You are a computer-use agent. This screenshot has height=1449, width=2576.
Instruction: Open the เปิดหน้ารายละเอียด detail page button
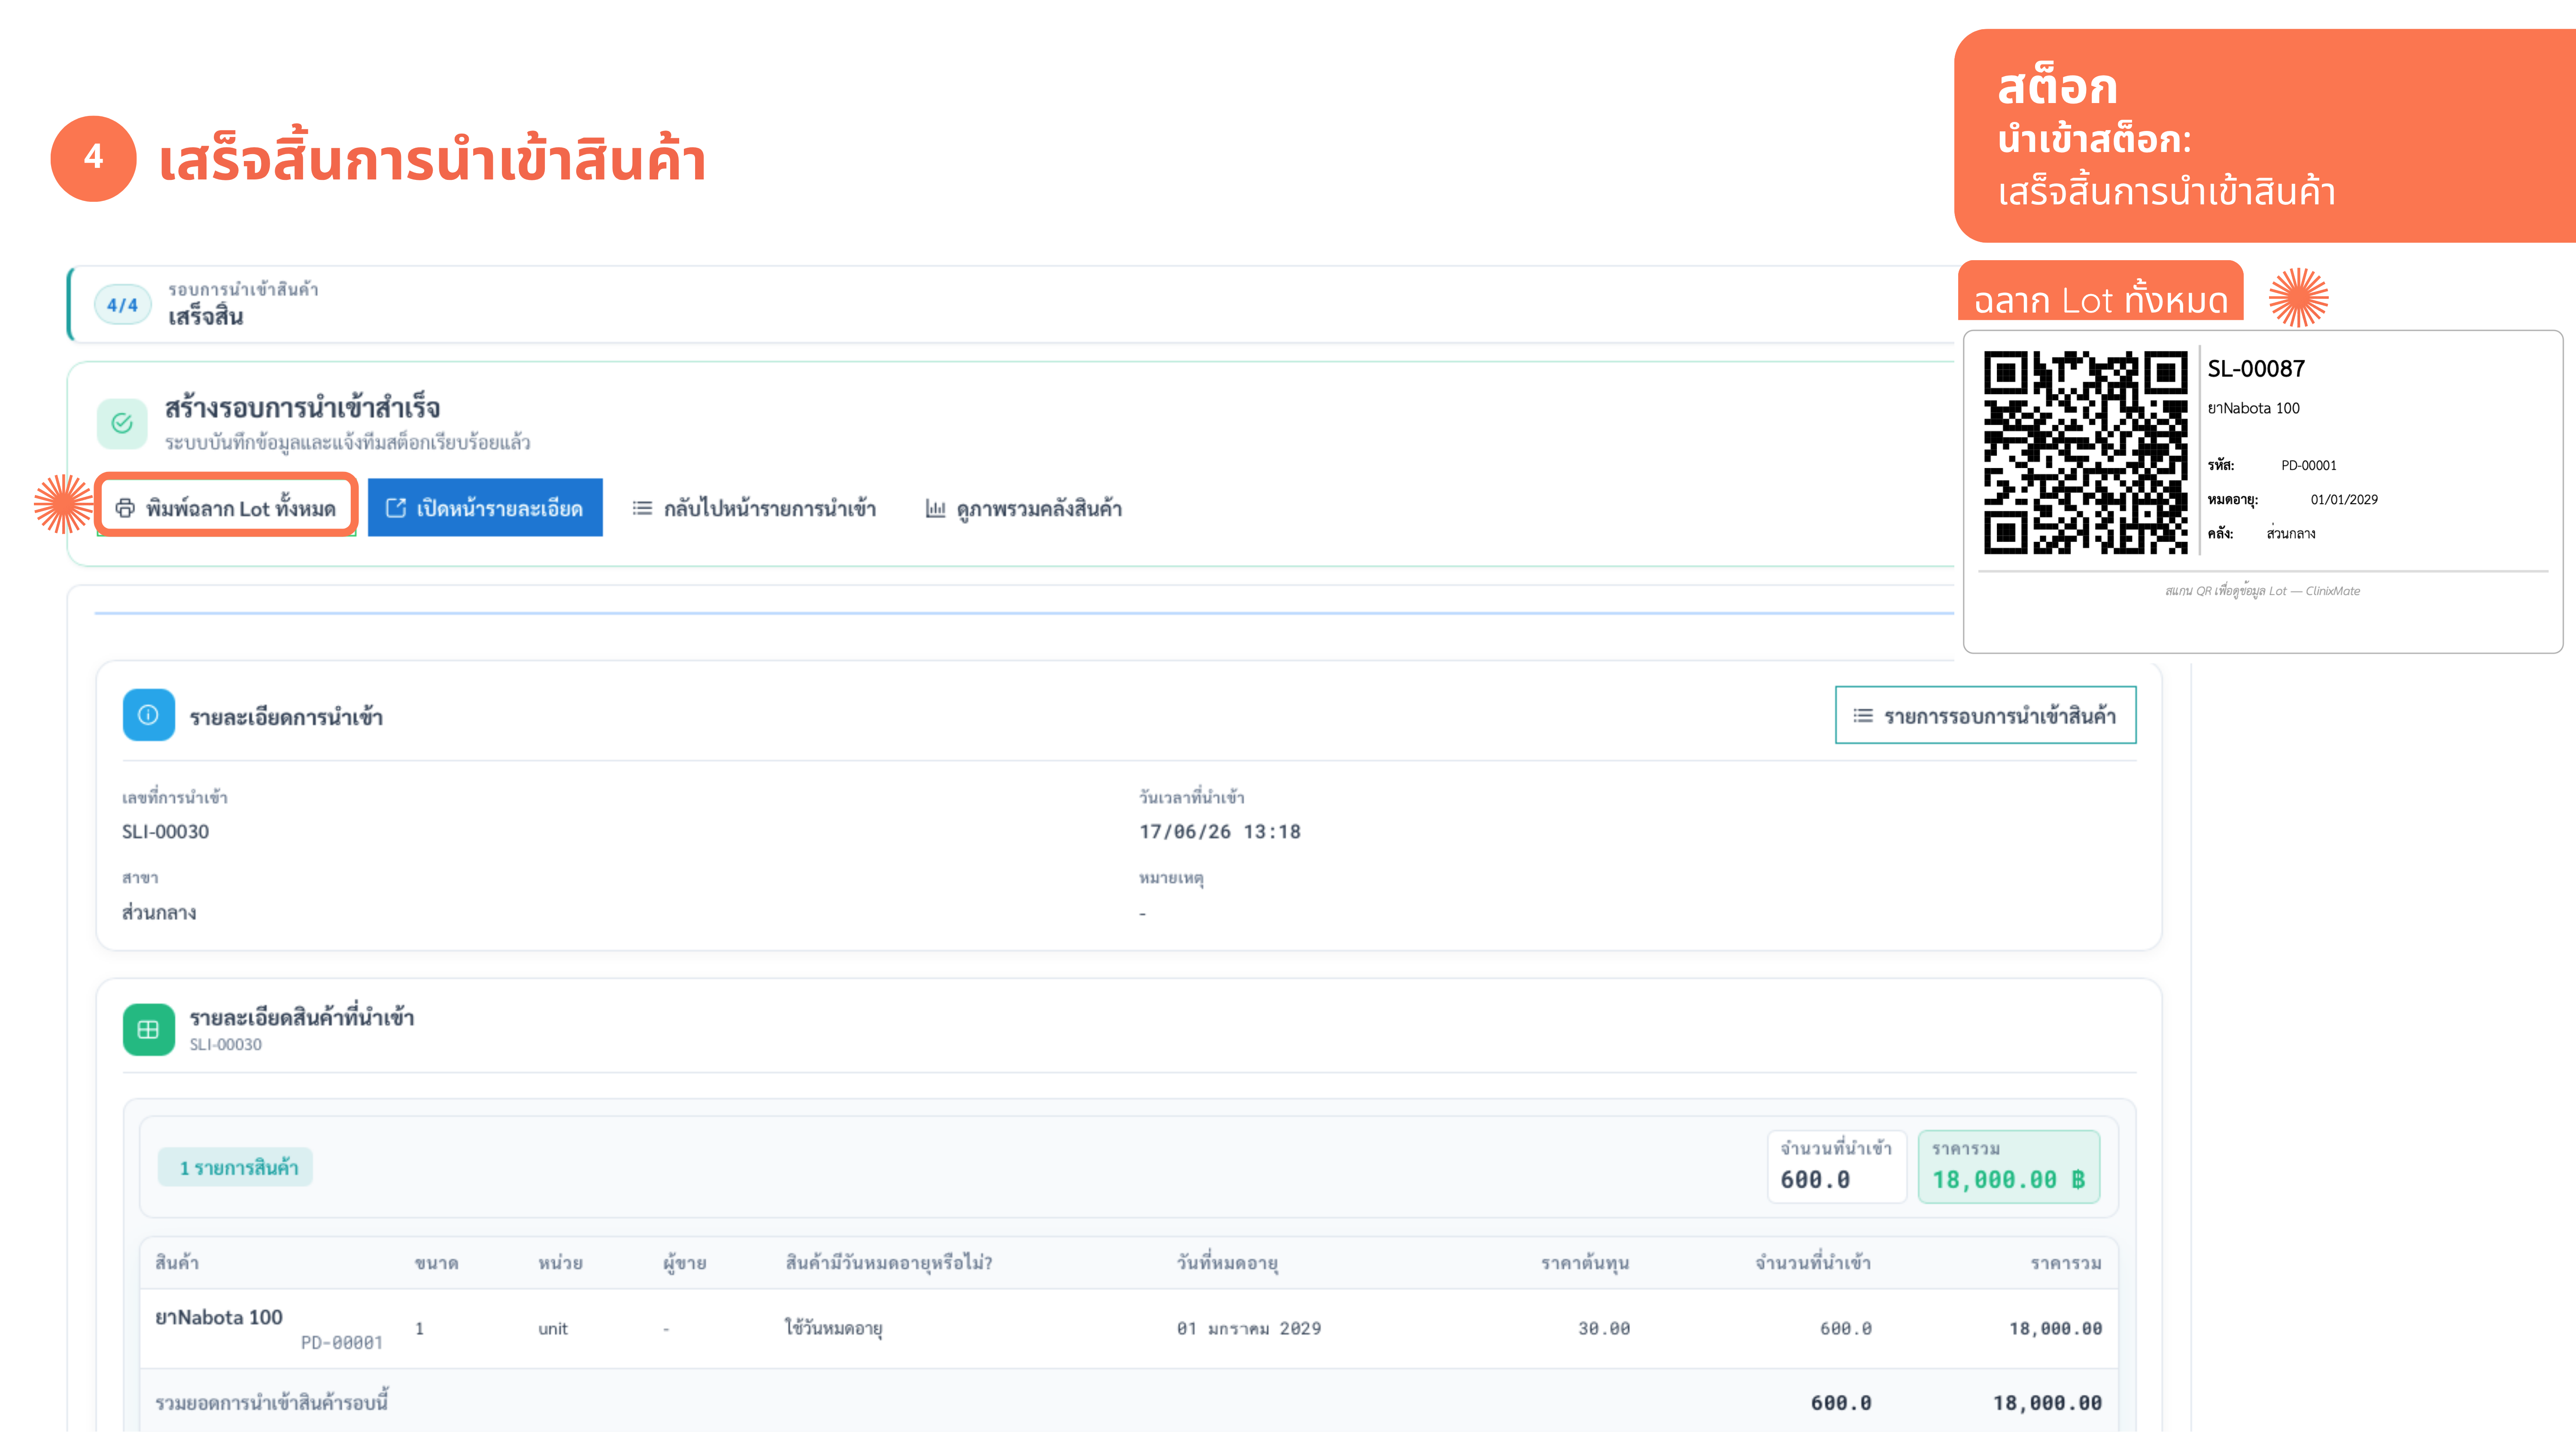coord(485,508)
